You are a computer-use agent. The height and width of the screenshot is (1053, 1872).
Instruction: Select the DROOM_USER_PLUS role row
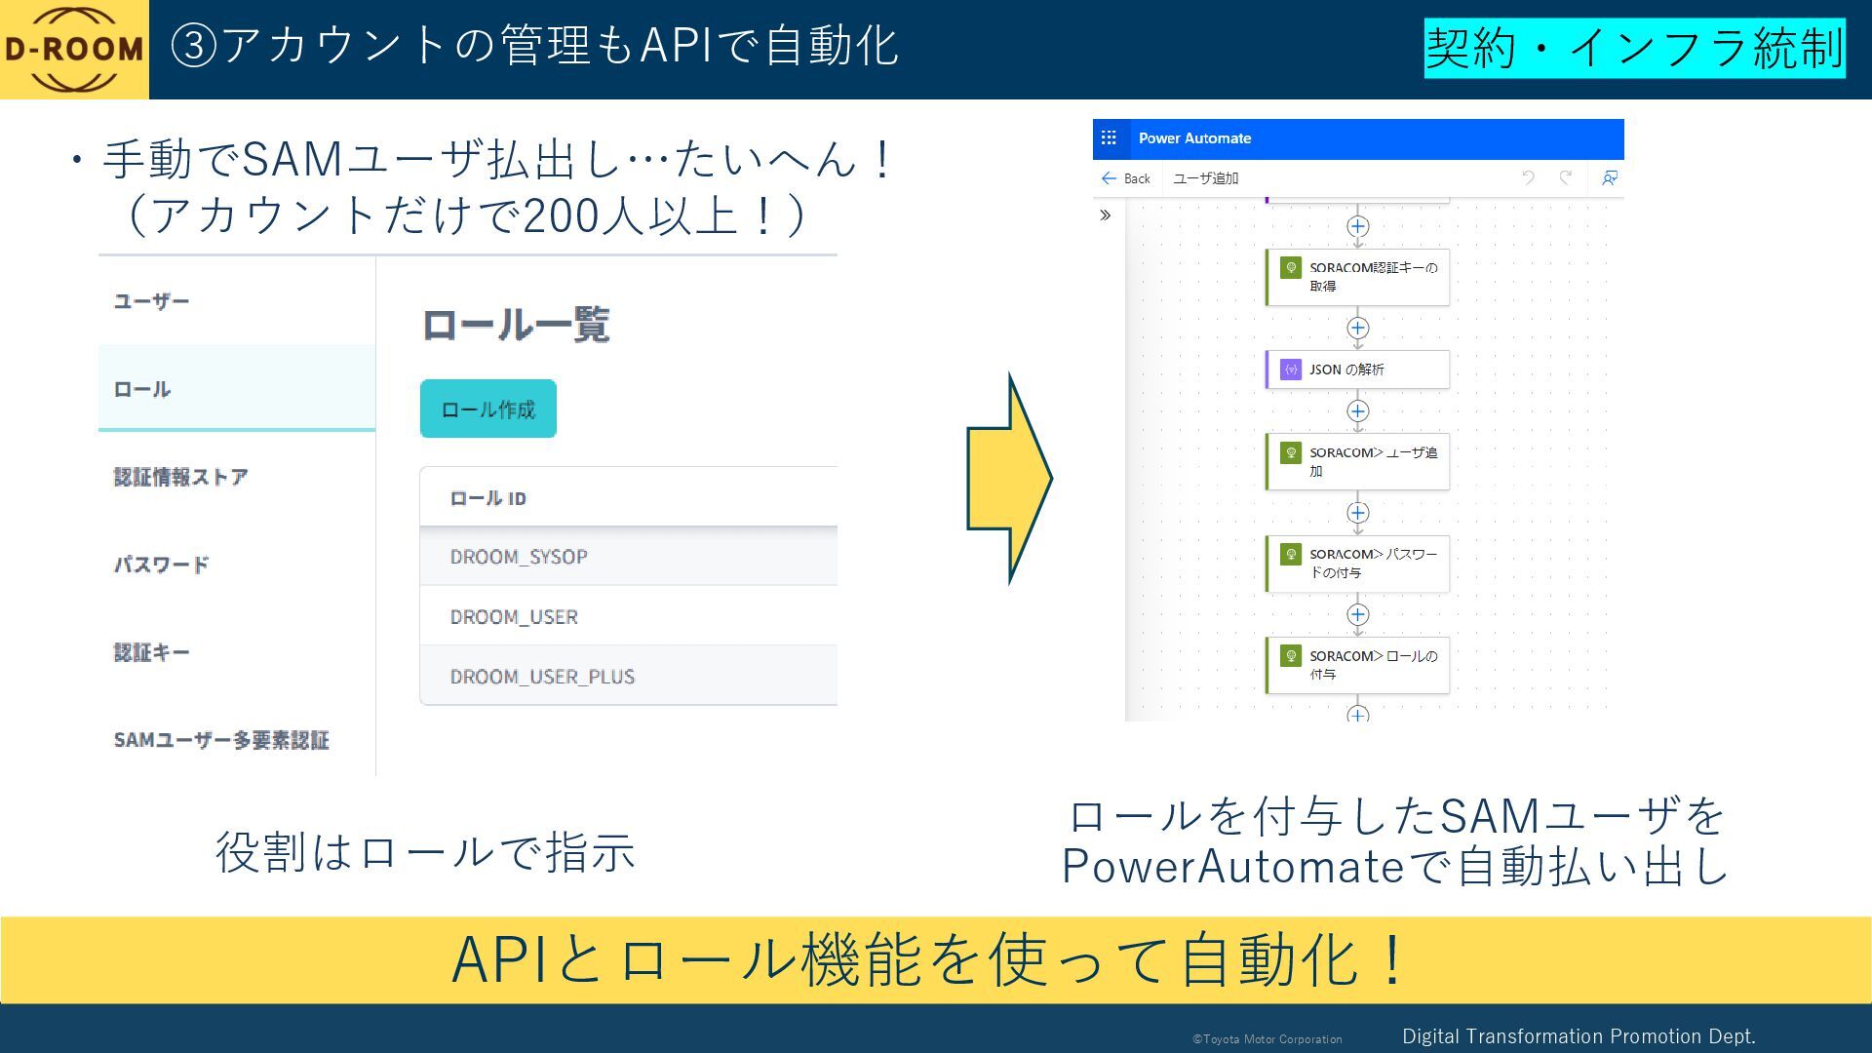(x=629, y=675)
